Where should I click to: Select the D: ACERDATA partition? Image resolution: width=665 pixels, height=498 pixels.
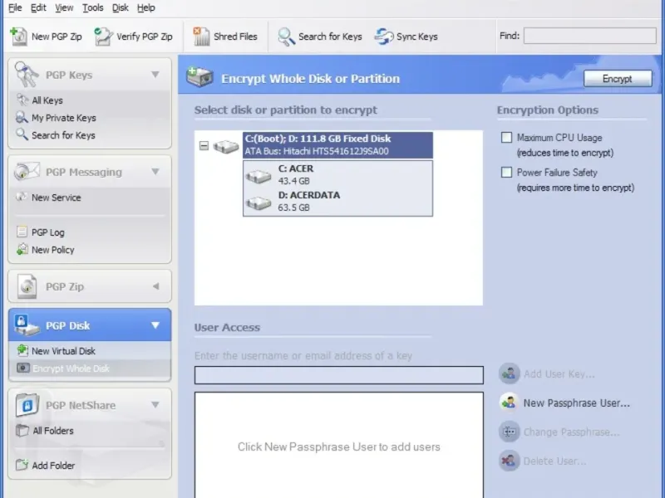pyautogui.click(x=338, y=201)
